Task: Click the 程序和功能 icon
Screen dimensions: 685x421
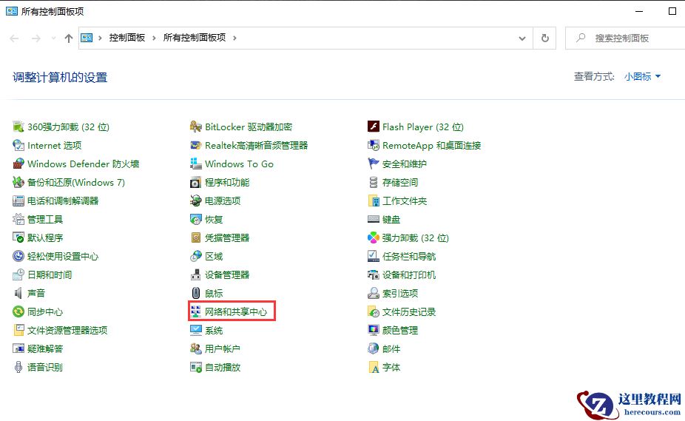Action: pos(196,182)
